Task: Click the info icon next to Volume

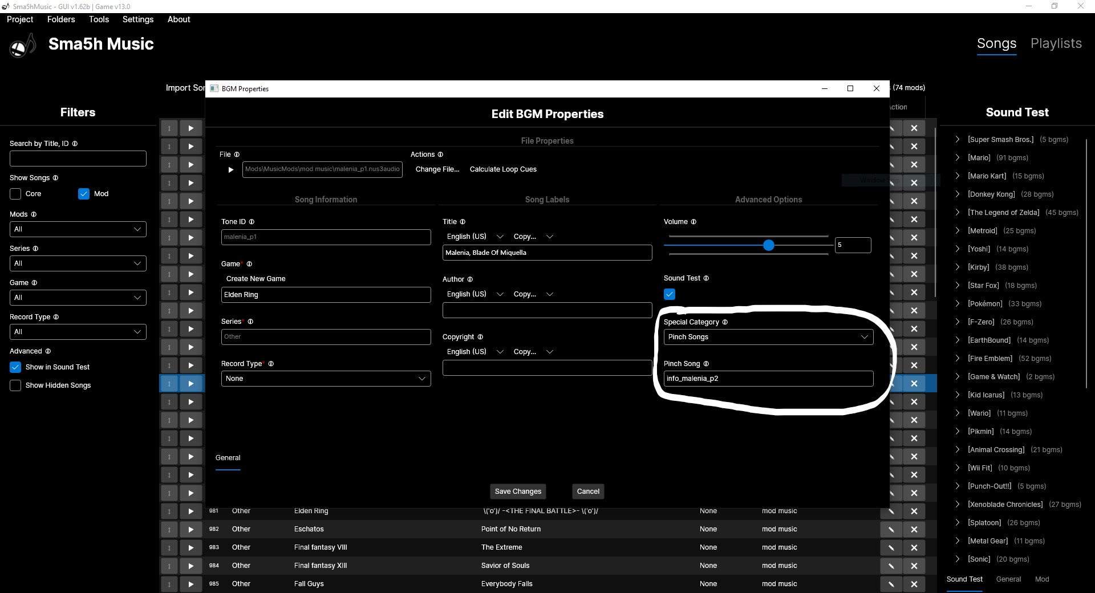Action: [693, 222]
